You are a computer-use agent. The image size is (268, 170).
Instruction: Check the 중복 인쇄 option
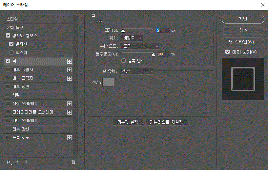coord(123,60)
